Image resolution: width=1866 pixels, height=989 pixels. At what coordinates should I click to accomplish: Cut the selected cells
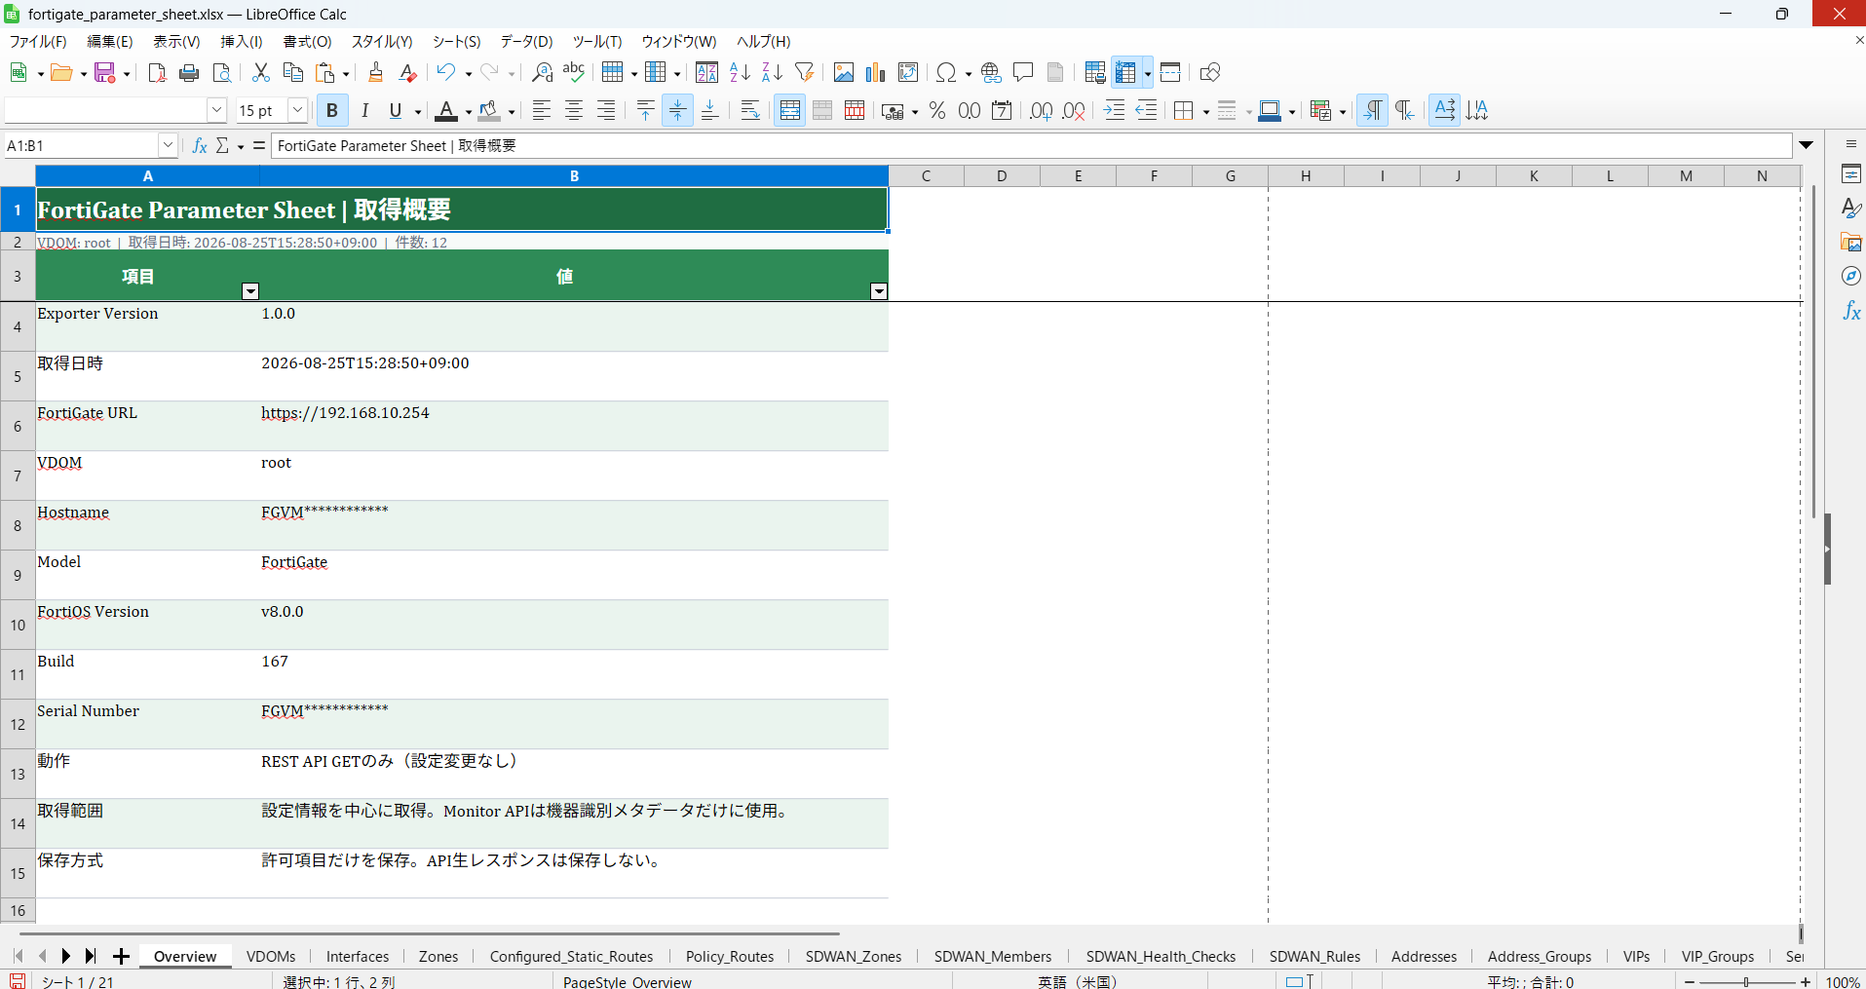tap(260, 73)
